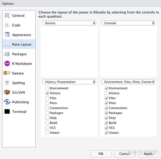Open the Console quadrant dropdown
The width and height of the screenshot is (161, 159).
tap(128, 23)
